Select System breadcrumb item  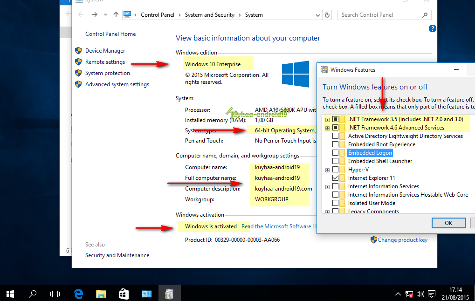(x=254, y=15)
